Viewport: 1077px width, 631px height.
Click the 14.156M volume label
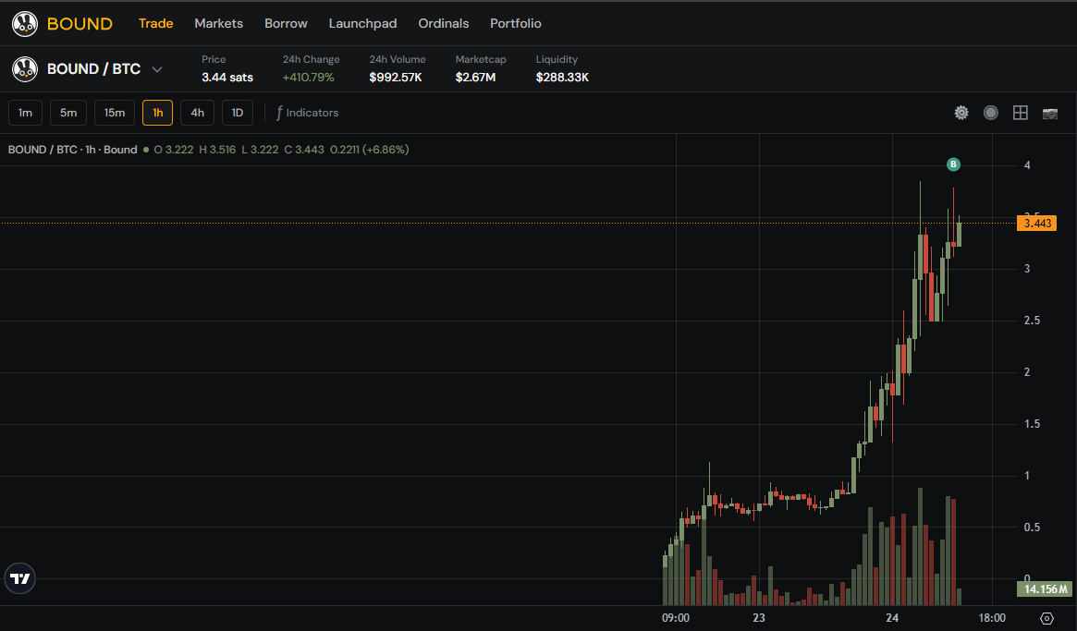(1044, 589)
